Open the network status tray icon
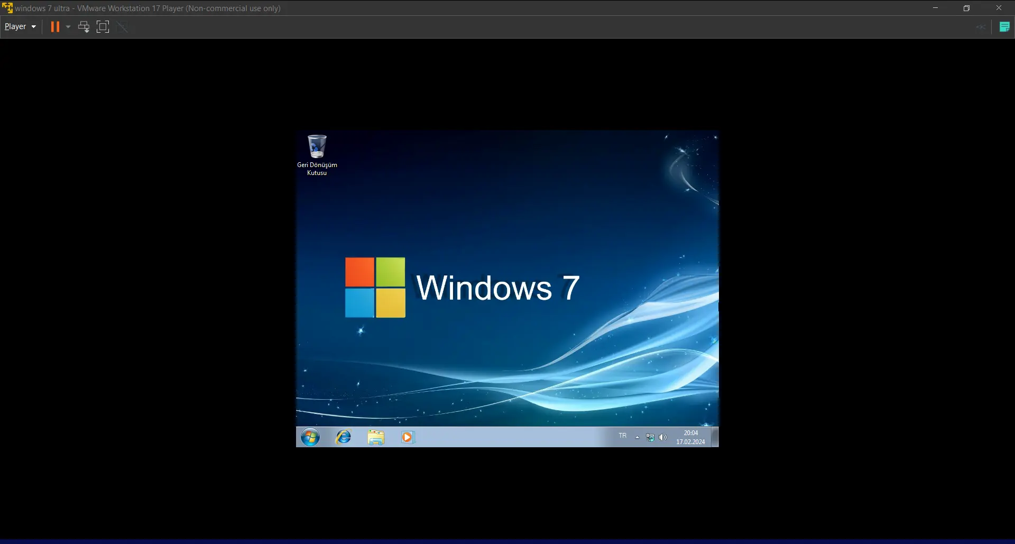This screenshot has width=1015, height=544. 650,437
